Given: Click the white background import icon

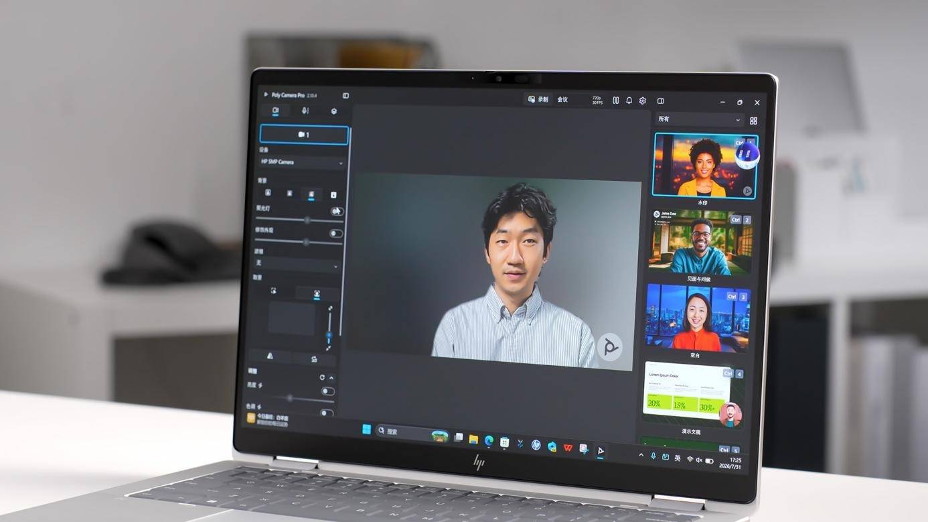Looking at the screenshot, I should pos(333,195).
